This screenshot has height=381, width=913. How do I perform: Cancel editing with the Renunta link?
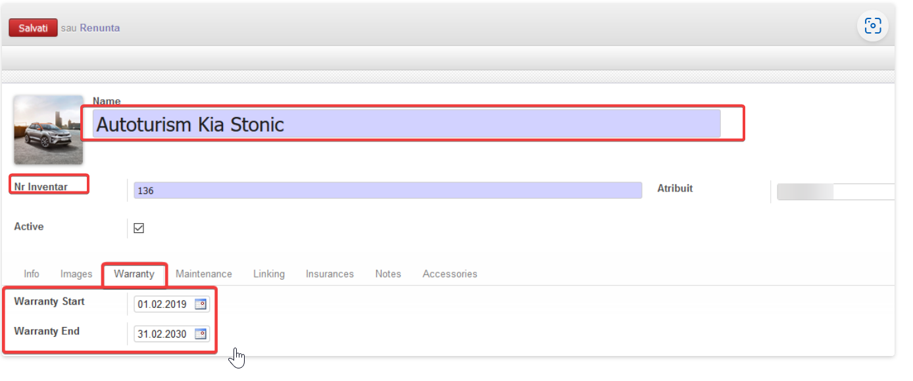click(x=99, y=28)
